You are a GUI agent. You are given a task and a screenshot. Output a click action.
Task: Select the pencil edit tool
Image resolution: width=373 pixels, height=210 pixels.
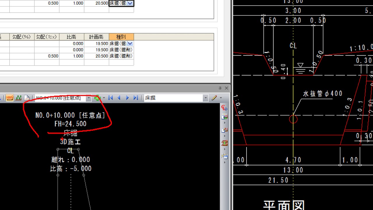click(214, 98)
